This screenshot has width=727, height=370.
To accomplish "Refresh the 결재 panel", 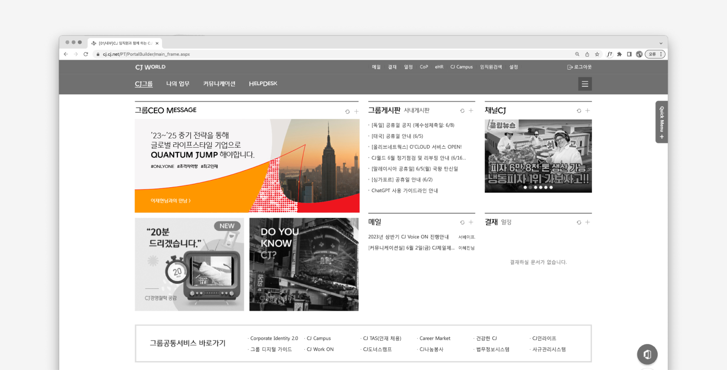I will point(579,222).
